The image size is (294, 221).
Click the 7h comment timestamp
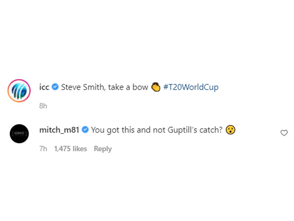(43, 149)
